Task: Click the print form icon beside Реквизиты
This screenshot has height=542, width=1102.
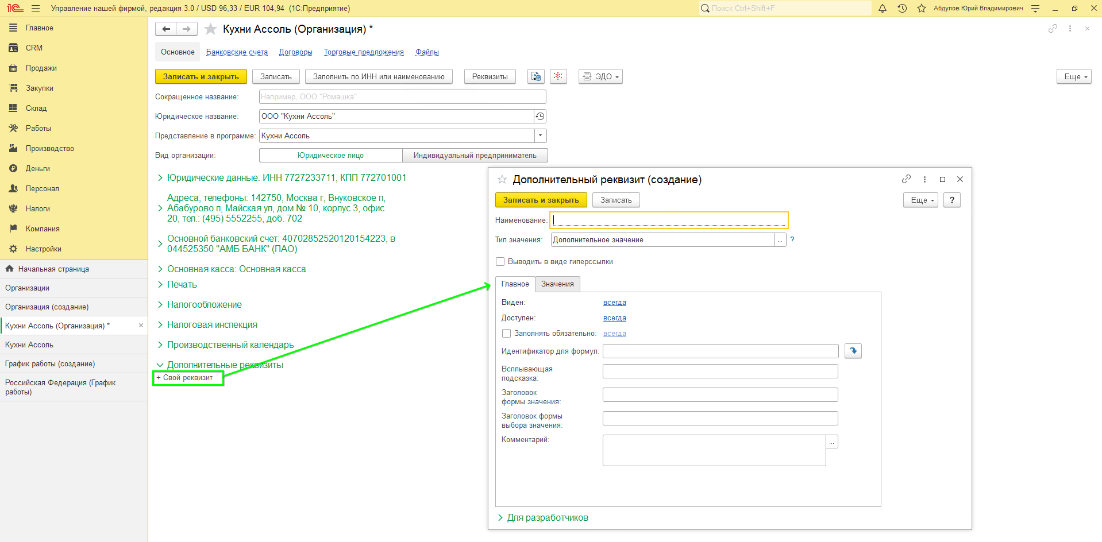Action: click(536, 76)
